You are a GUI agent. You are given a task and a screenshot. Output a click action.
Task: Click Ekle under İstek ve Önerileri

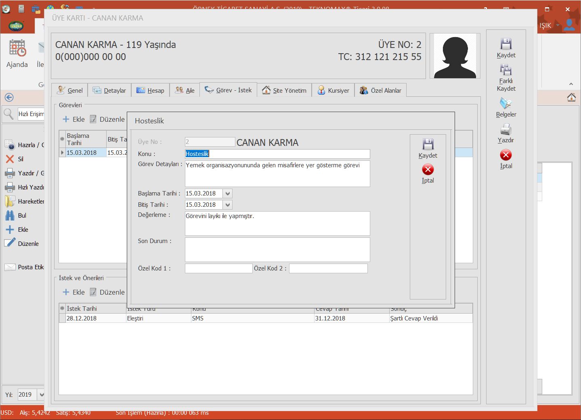(x=73, y=292)
